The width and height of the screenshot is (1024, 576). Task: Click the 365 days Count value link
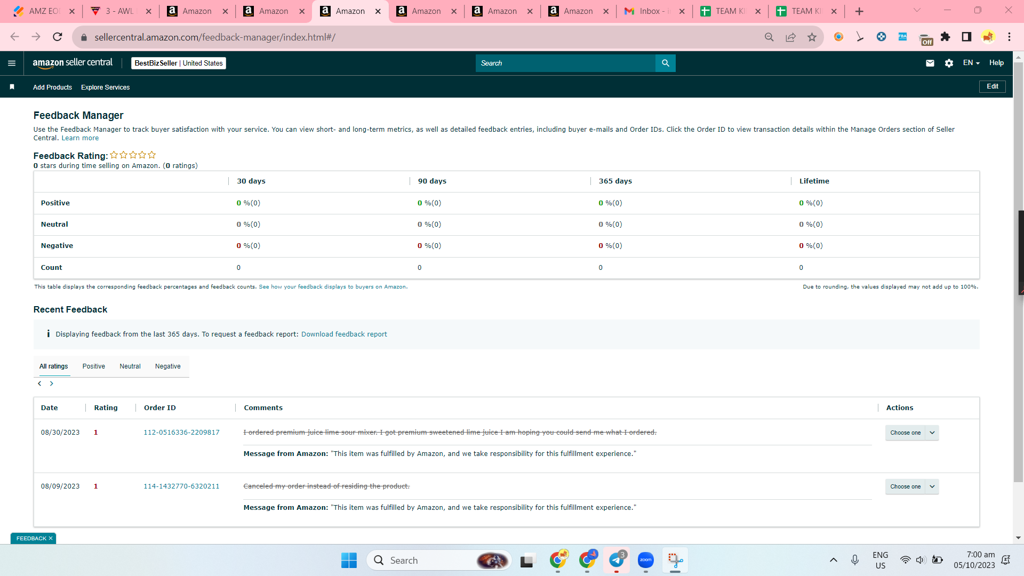coord(601,268)
